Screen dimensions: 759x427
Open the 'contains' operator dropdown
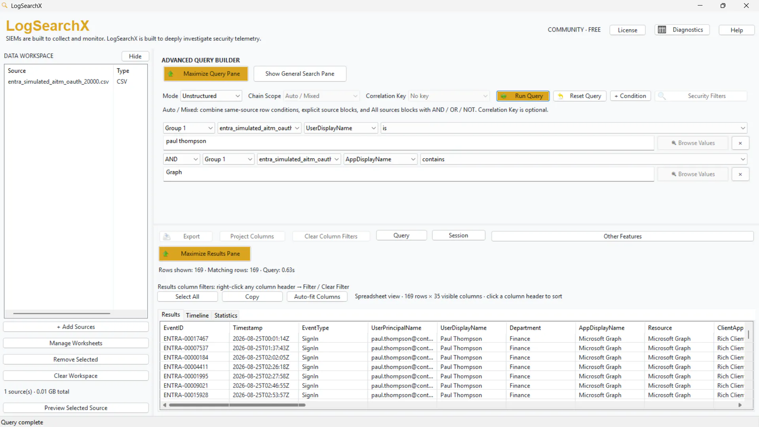[x=583, y=159]
